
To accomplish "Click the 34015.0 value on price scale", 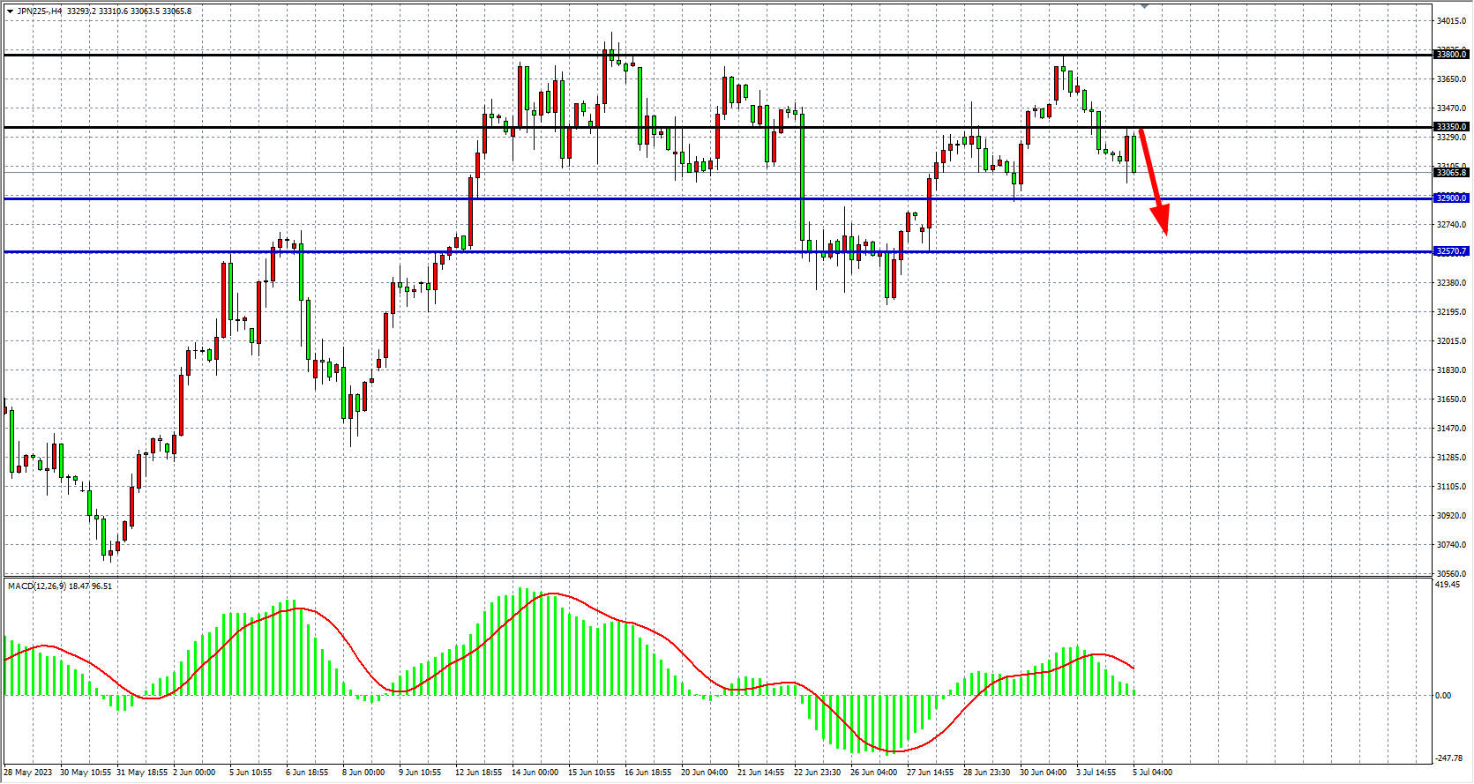I will 1451,21.
